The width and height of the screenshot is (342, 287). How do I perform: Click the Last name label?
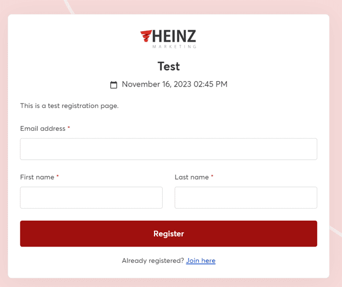tap(192, 177)
